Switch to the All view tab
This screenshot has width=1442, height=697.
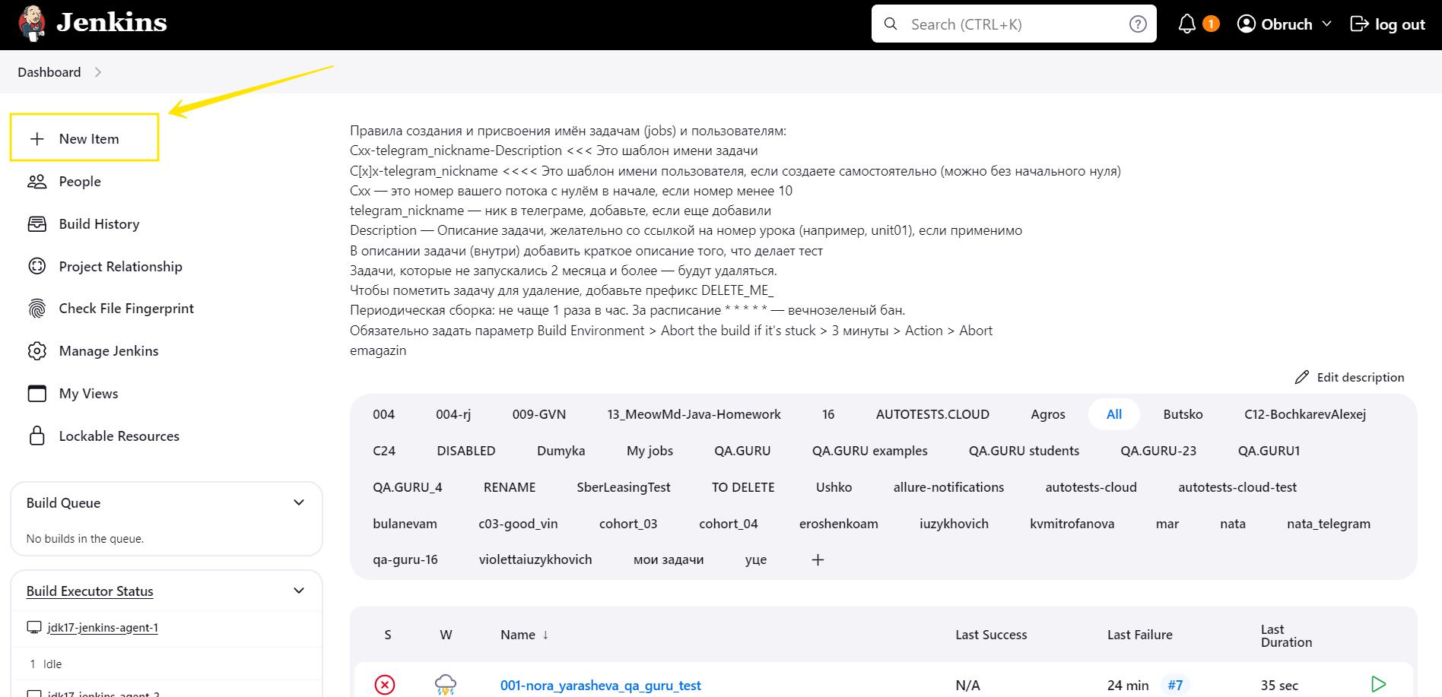click(1114, 414)
